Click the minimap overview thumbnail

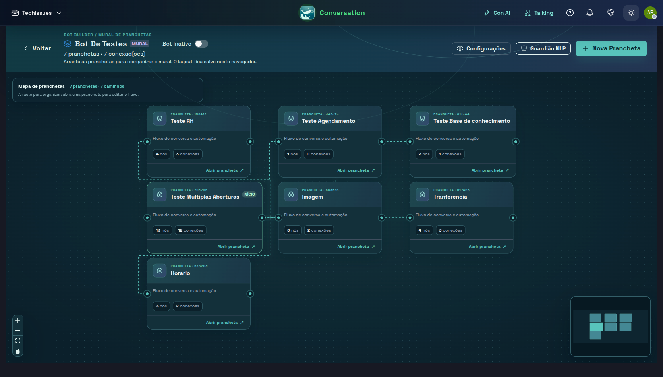(611, 327)
